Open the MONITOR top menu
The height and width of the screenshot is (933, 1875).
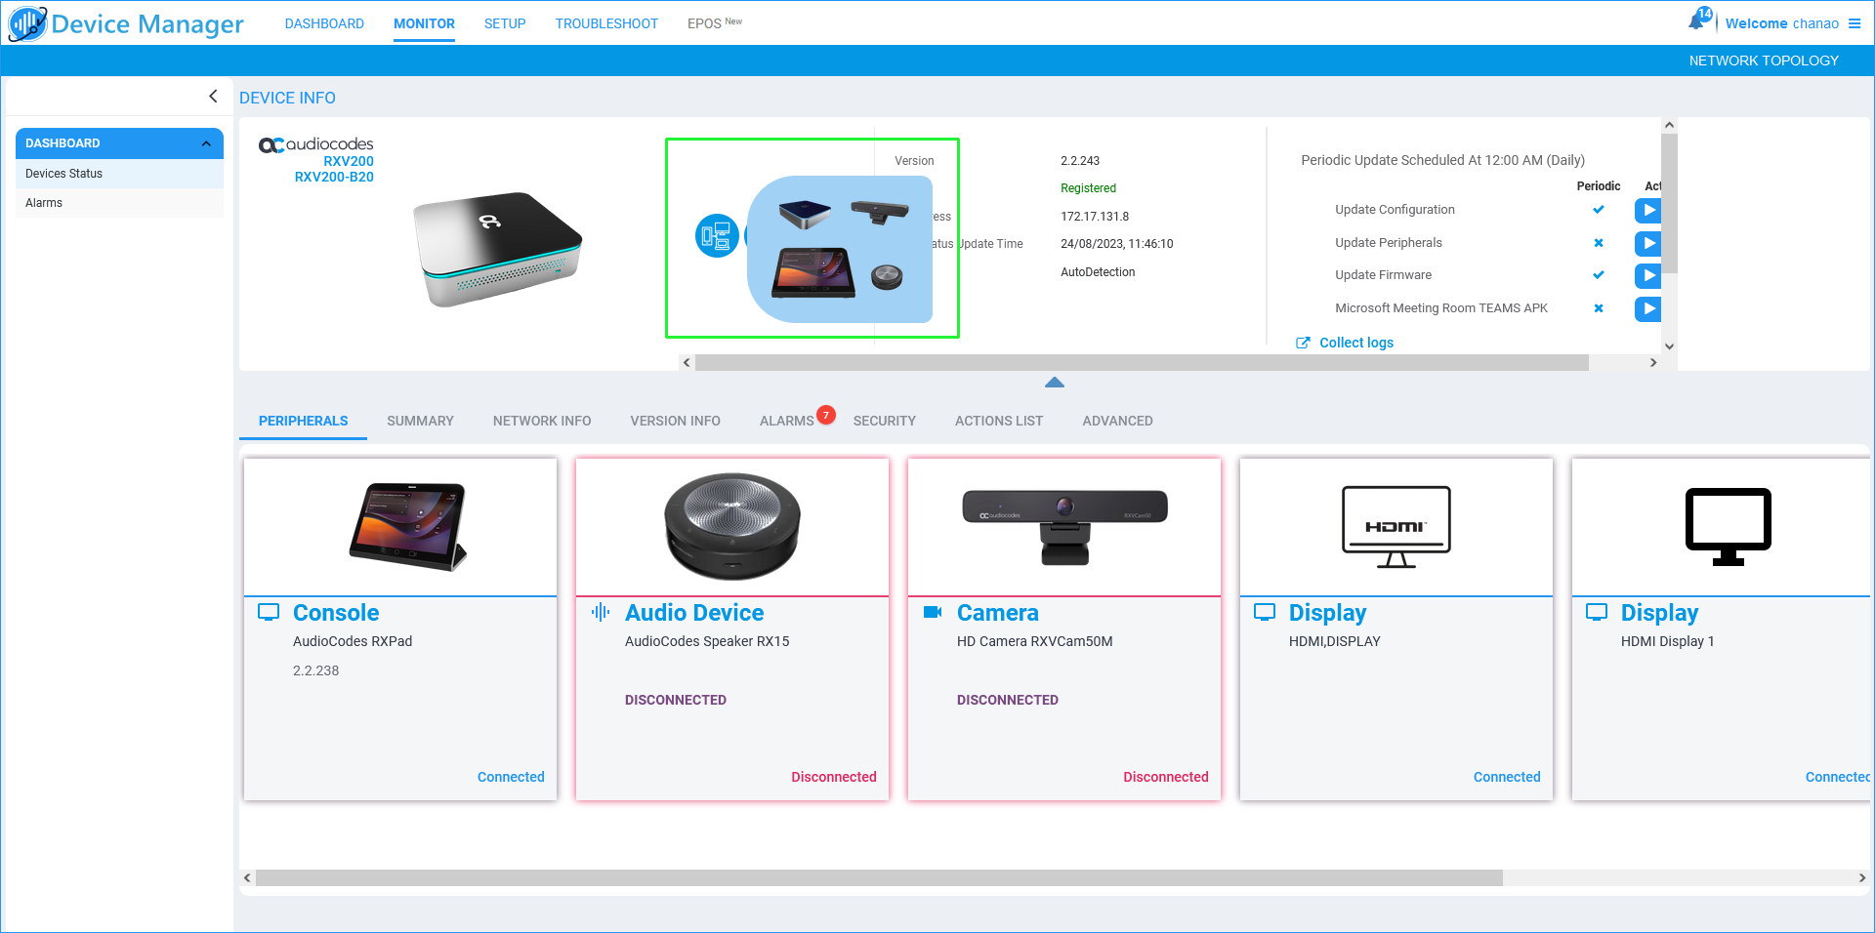[x=424, y=23]
